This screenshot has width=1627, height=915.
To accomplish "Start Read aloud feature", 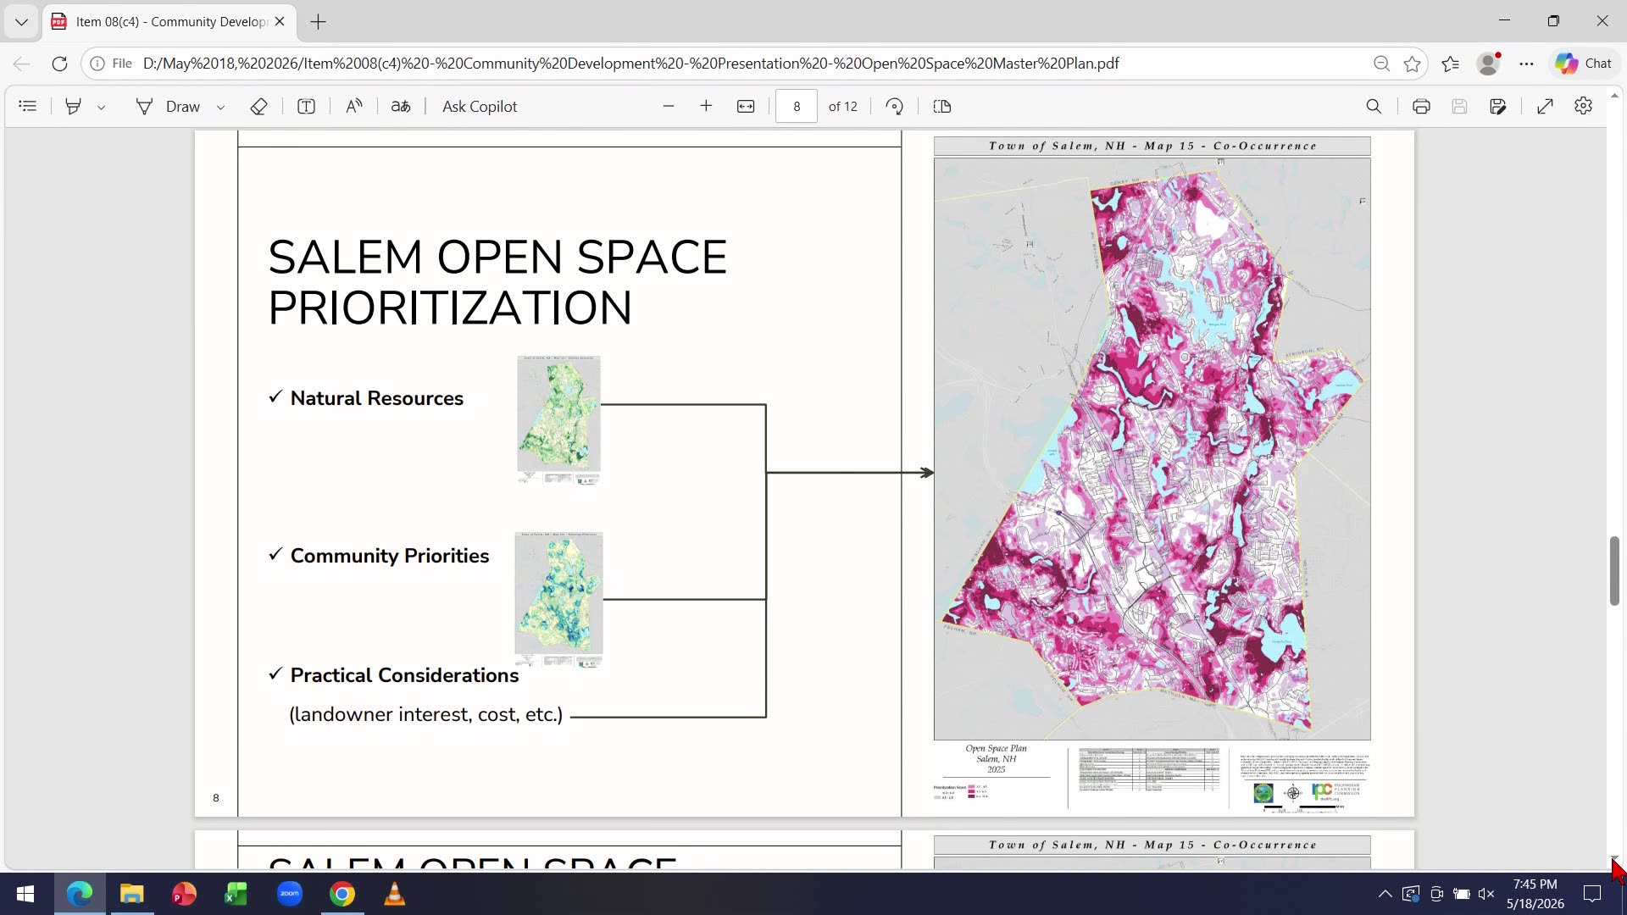I will [x=354, y=107].
